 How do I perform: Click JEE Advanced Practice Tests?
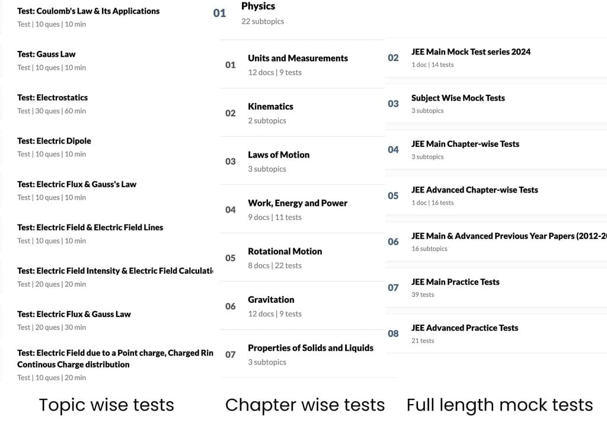pyautogui.click(x=465, y=328)
